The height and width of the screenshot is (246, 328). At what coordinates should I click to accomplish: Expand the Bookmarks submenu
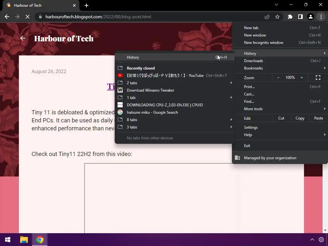point(280,68)
